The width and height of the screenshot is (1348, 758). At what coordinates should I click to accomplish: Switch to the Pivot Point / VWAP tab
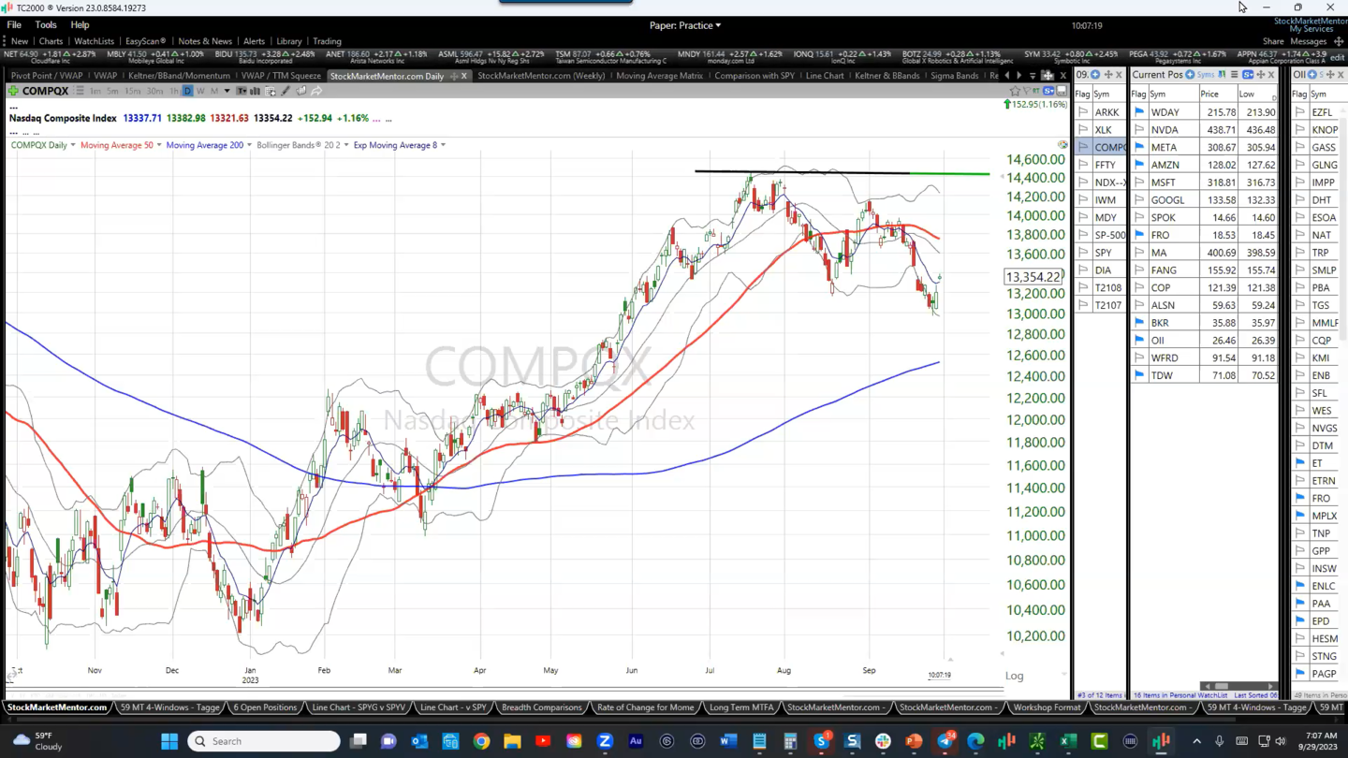[x=47, y=76]
